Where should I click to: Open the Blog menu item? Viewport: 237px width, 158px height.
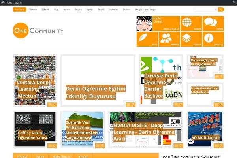56,9
